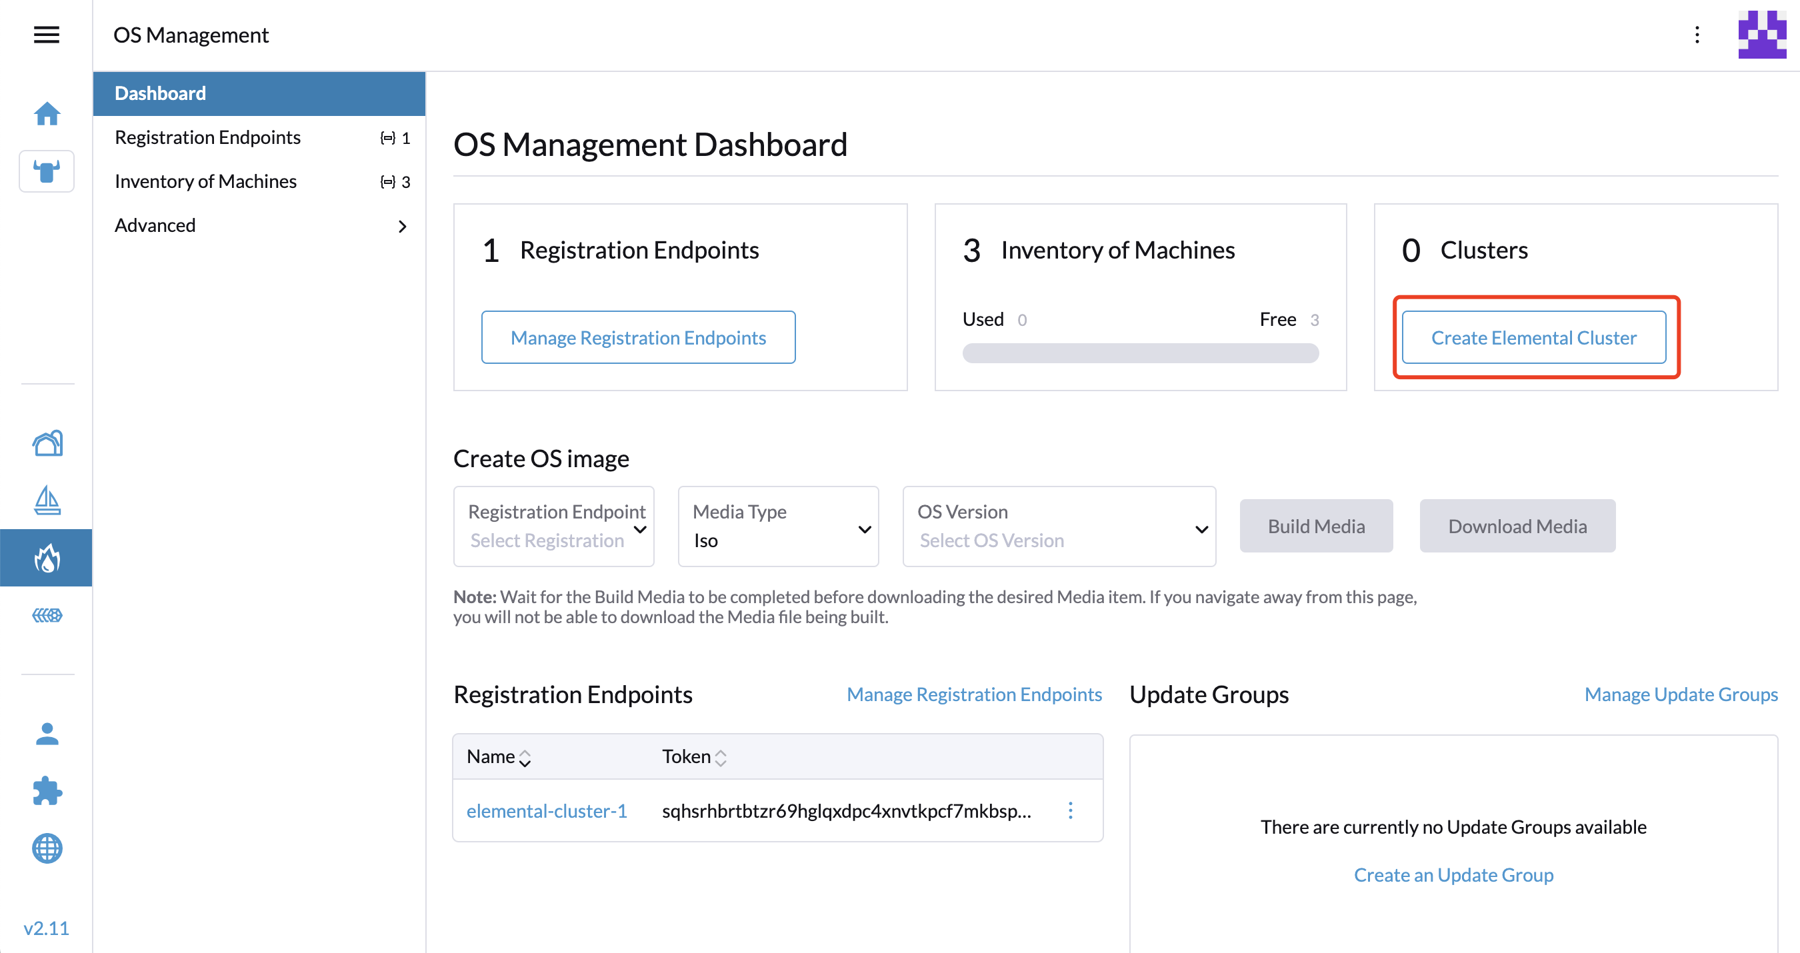Click the Create Elemental Cluster button
Screen dimensions: 1800x953
(x=1533, y=337)
